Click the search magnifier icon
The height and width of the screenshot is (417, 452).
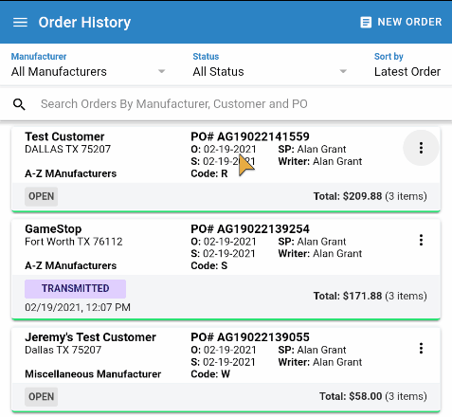tap(19, 104)
